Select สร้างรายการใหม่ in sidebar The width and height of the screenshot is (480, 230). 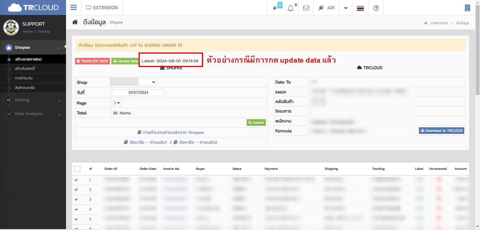[28, 59]
